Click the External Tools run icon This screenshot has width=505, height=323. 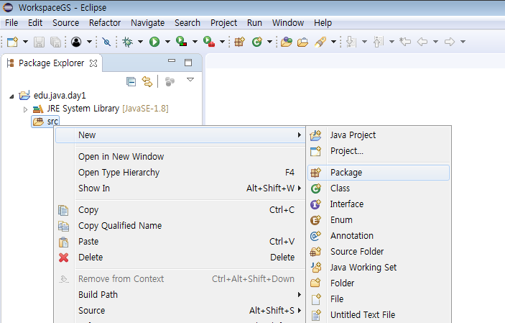click(x=209, y=42)
